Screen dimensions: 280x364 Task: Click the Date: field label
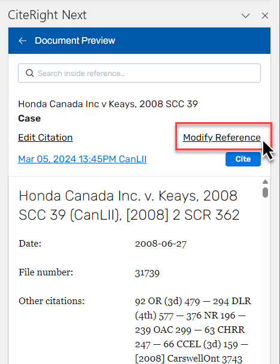pyautogui.click(x=30, y=244)
